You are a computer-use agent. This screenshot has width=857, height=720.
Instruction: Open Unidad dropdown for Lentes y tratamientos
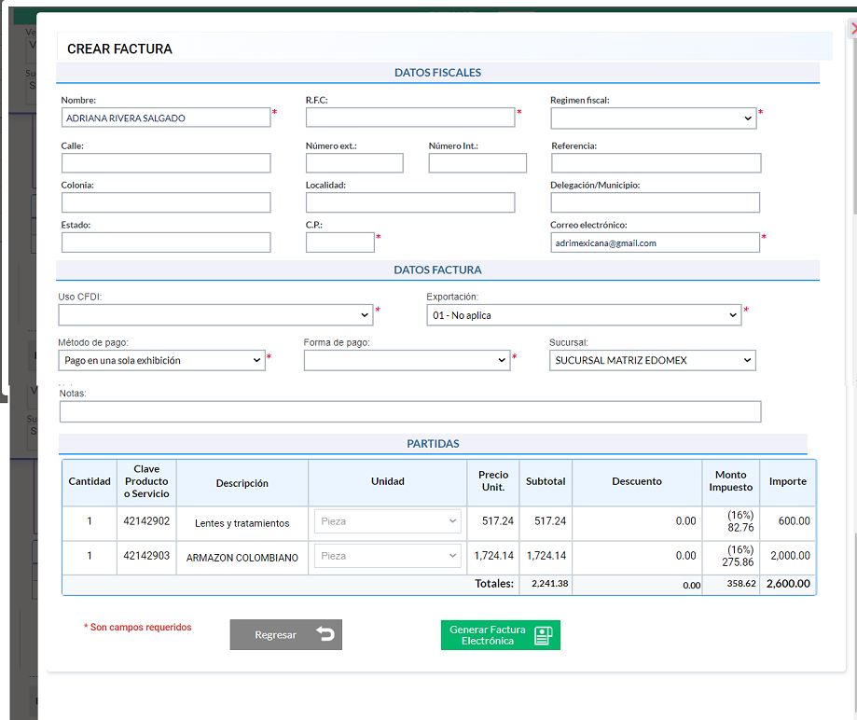[388, 521]
